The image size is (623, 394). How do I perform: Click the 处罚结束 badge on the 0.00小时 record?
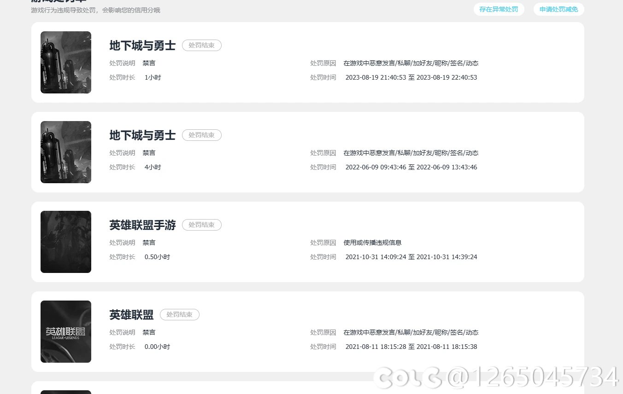pos(180,315)
